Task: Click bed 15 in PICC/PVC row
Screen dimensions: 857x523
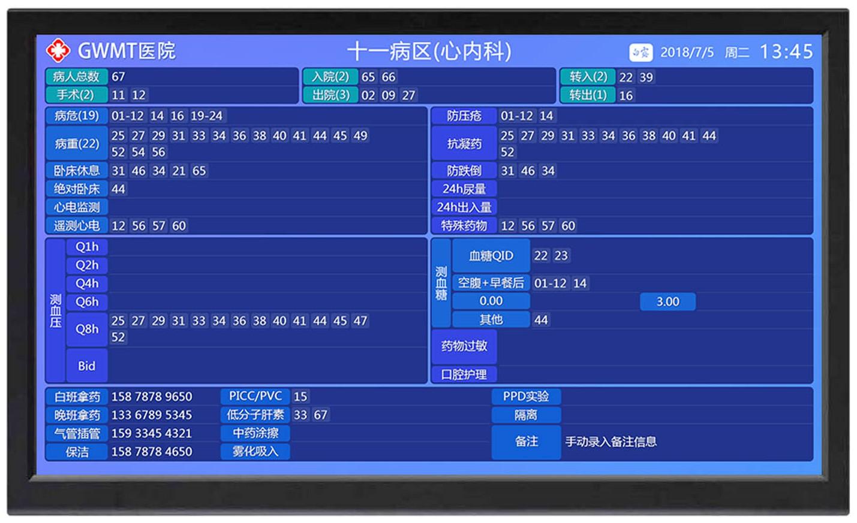Action: 300,397
